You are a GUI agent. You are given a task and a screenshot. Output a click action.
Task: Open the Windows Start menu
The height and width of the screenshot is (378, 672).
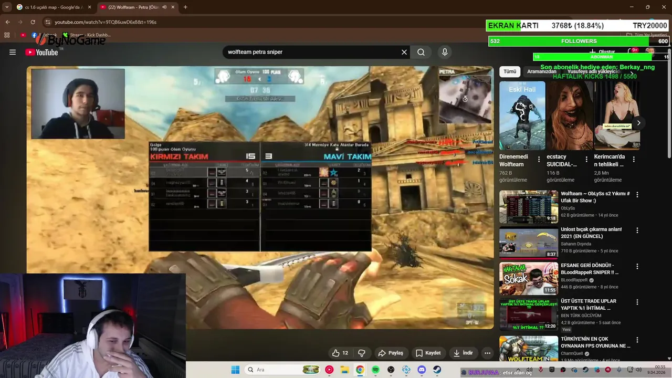coord(235,370)
